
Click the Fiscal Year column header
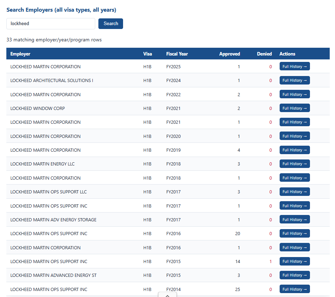click(x=177, y=54)
